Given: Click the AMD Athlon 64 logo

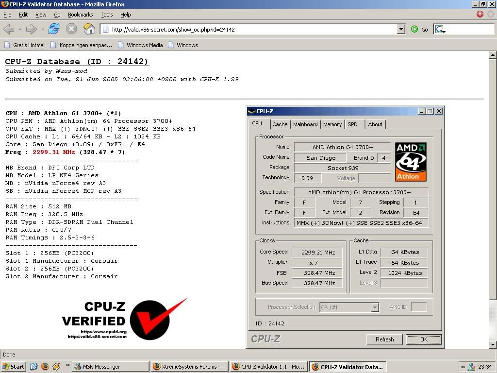Looking at the screenshot, I should (x=411, y=162).
